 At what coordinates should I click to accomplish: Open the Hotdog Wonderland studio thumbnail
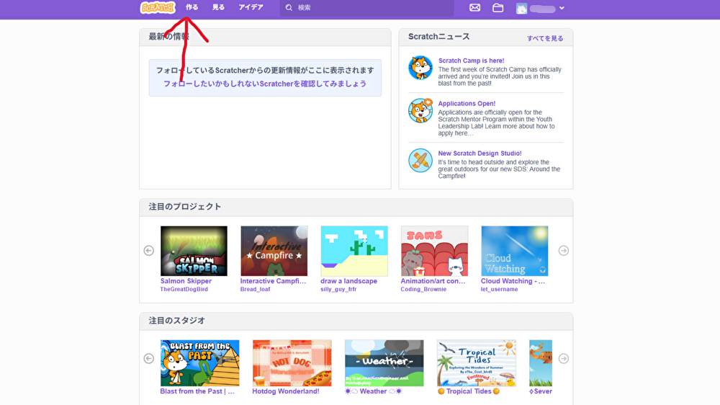coord(292,363)
